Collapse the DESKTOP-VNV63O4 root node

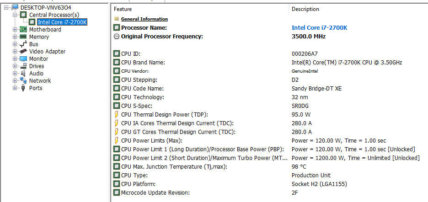tap(6, 7)
